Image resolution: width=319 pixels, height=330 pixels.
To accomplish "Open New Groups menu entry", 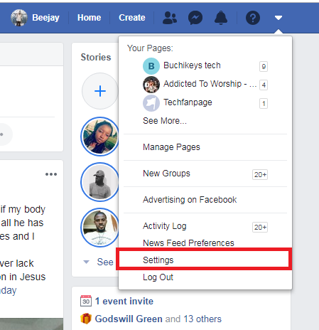I will pos(166,174).
